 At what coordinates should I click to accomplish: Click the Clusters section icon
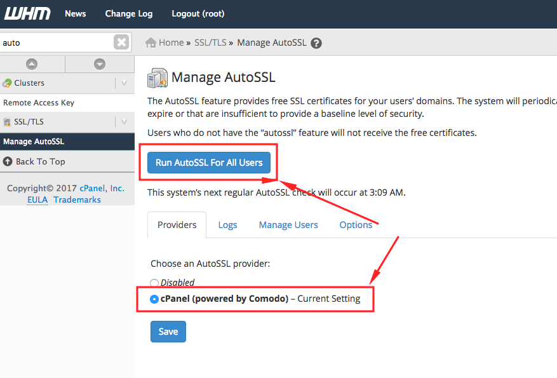pos(8,83)
